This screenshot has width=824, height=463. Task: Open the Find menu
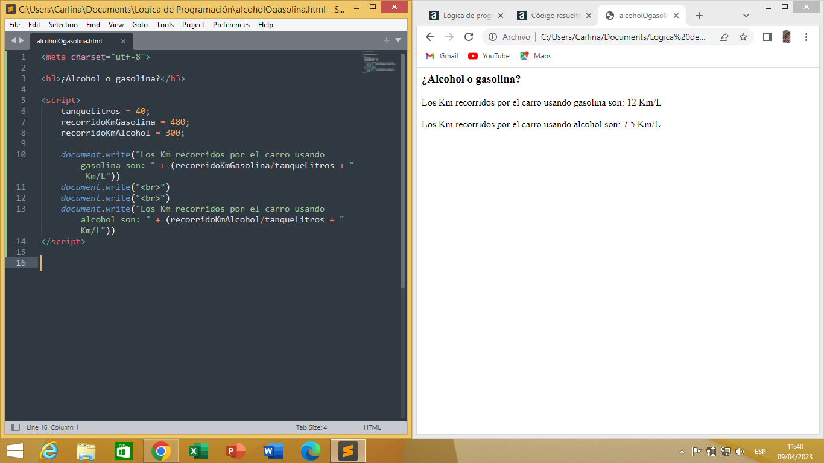pos(93,25)
